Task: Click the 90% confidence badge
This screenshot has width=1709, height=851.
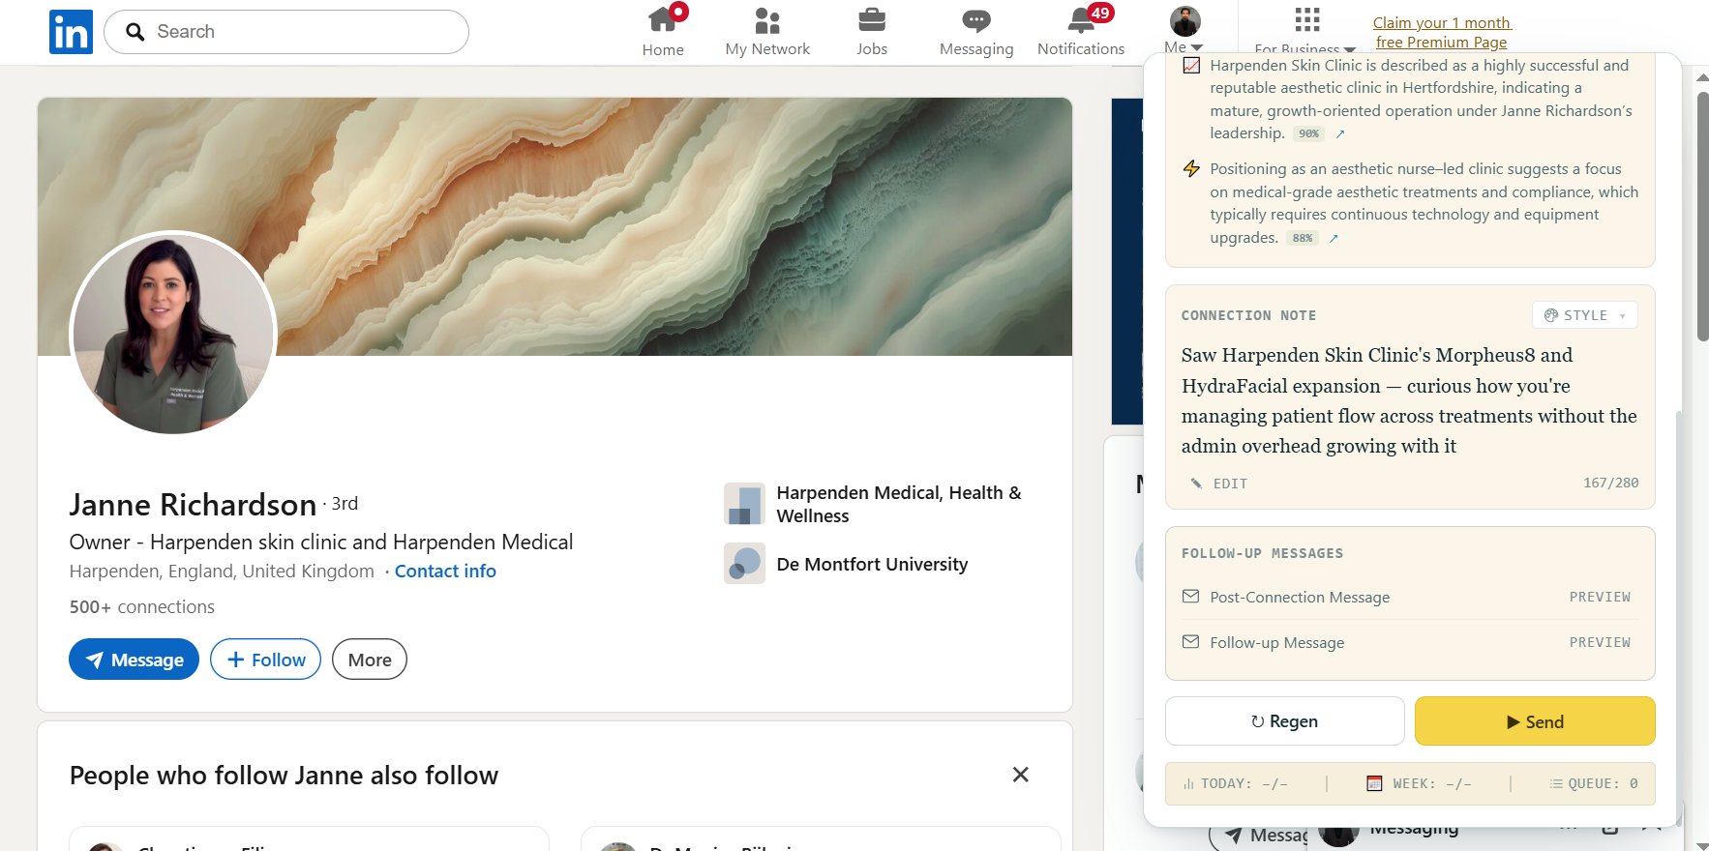Action: coord(1308,134)
